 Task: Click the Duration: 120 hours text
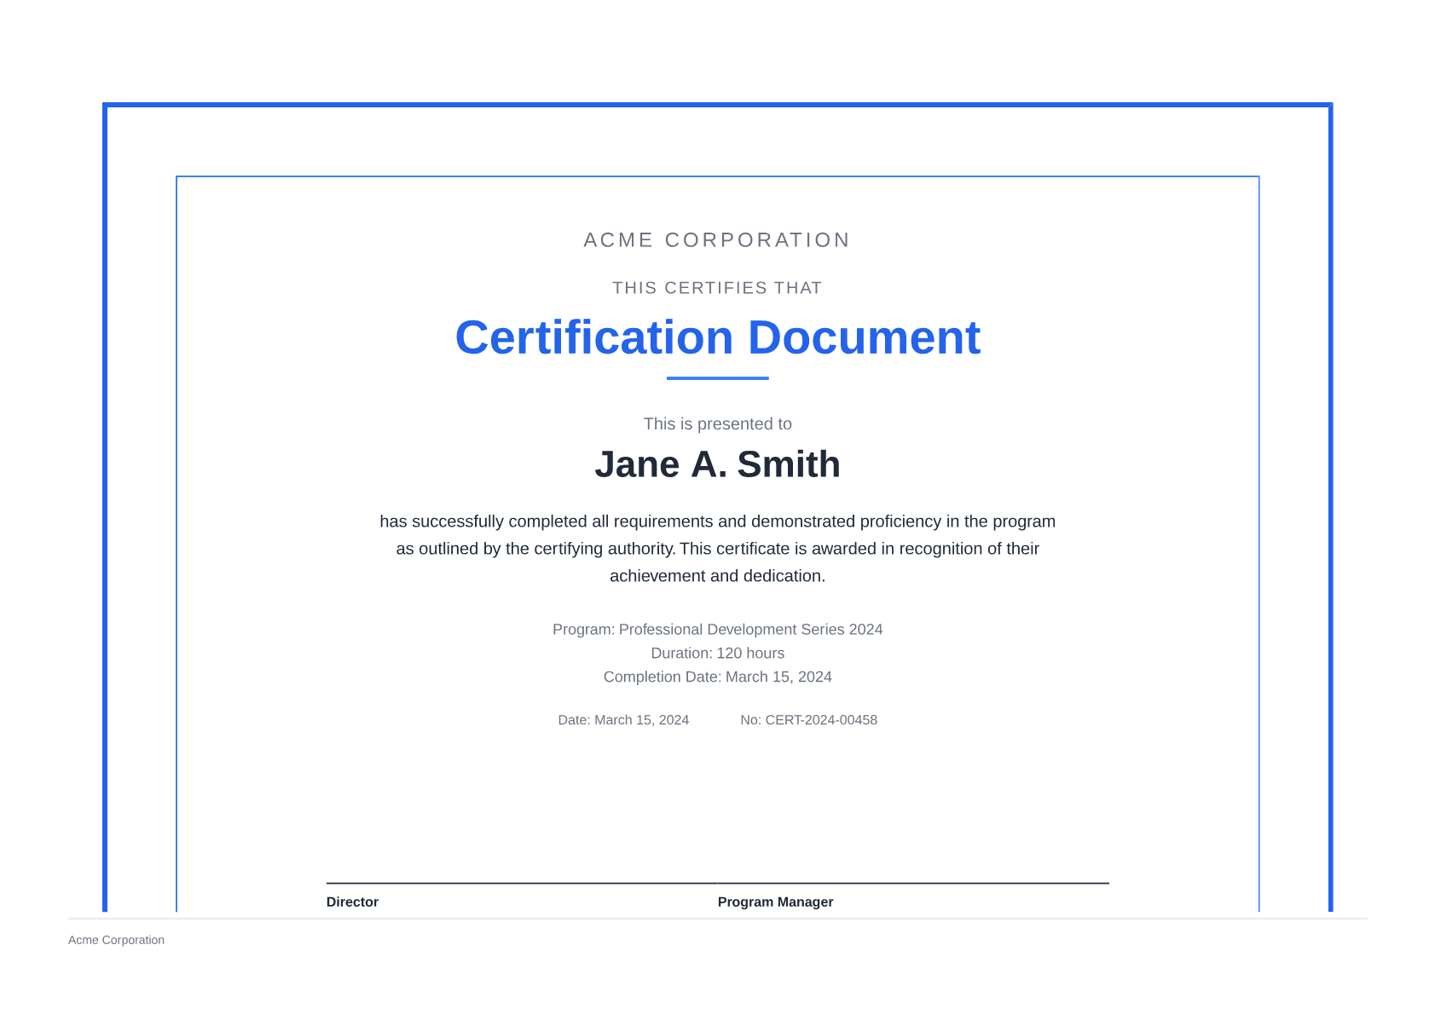tap(717, 653)
